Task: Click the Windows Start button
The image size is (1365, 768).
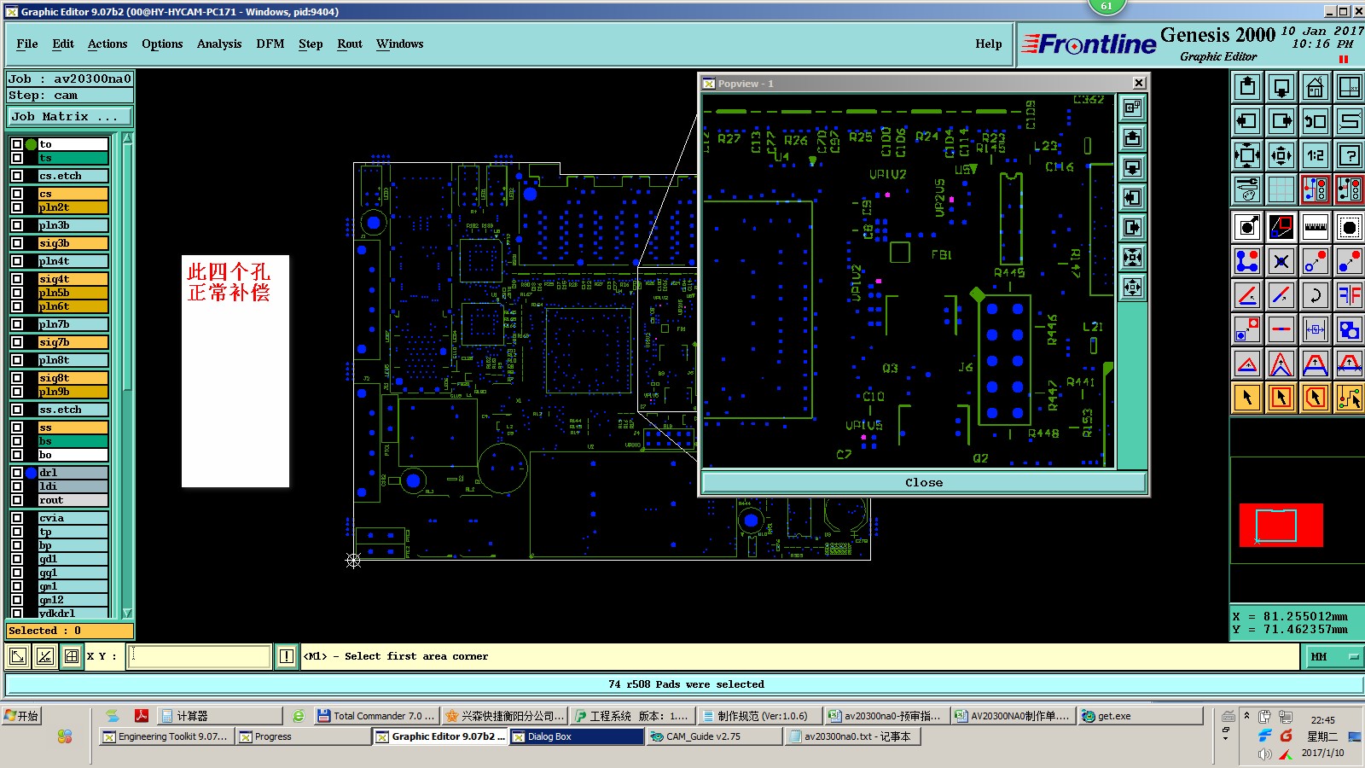Action: click(x=22, y=716)
